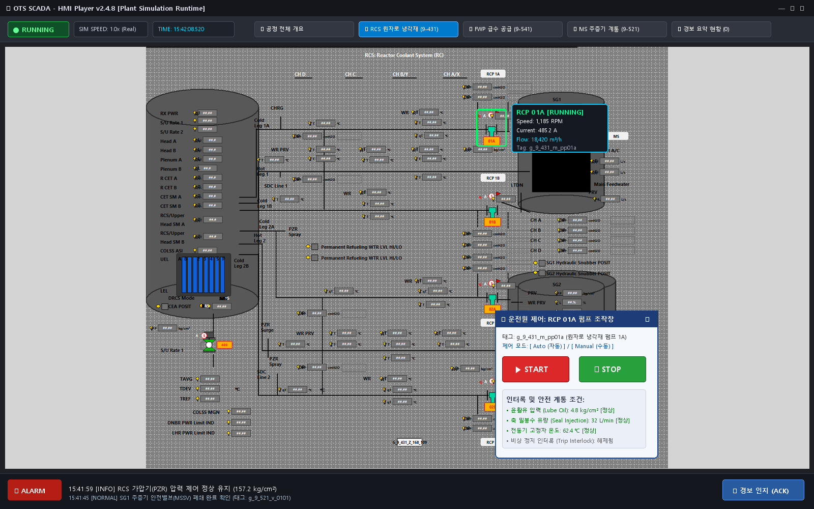Image resolution: width=814 pixels, height=509 pixels.
Task: Click the COLSS MGN value field
Action: tap(241, 411)
